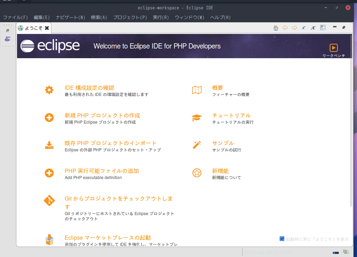Click the Marketplace box icon
357x257 pixels.
[x=49, y=240]
